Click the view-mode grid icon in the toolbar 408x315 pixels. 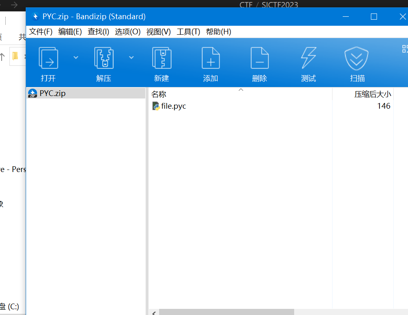point(405,49)
